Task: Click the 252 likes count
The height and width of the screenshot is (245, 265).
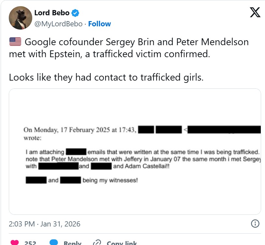Action: coord(30,243)
